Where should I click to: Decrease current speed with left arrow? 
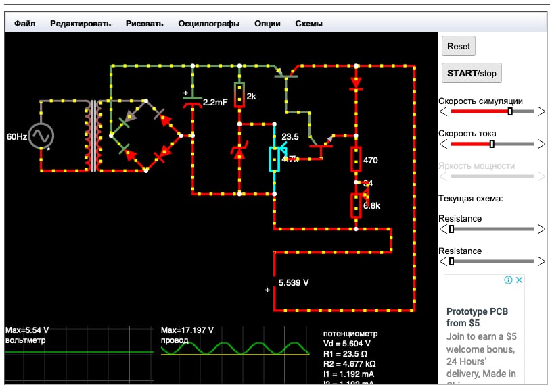[x=443, y=144]
